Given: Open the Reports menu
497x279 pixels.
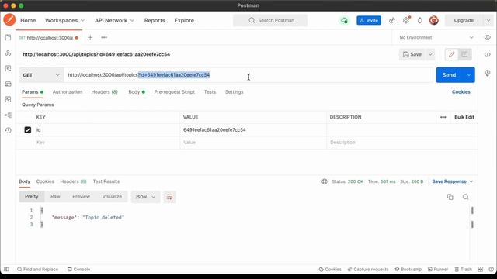Looking at the screenshot, I should tap(155, 21).
